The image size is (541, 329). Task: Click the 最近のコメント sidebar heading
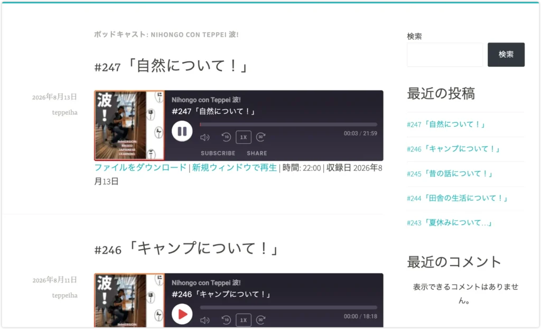pos(454,262)
